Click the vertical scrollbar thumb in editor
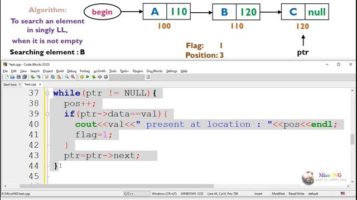The width and height of the screenshot is (357, 200). click(352, 139)
